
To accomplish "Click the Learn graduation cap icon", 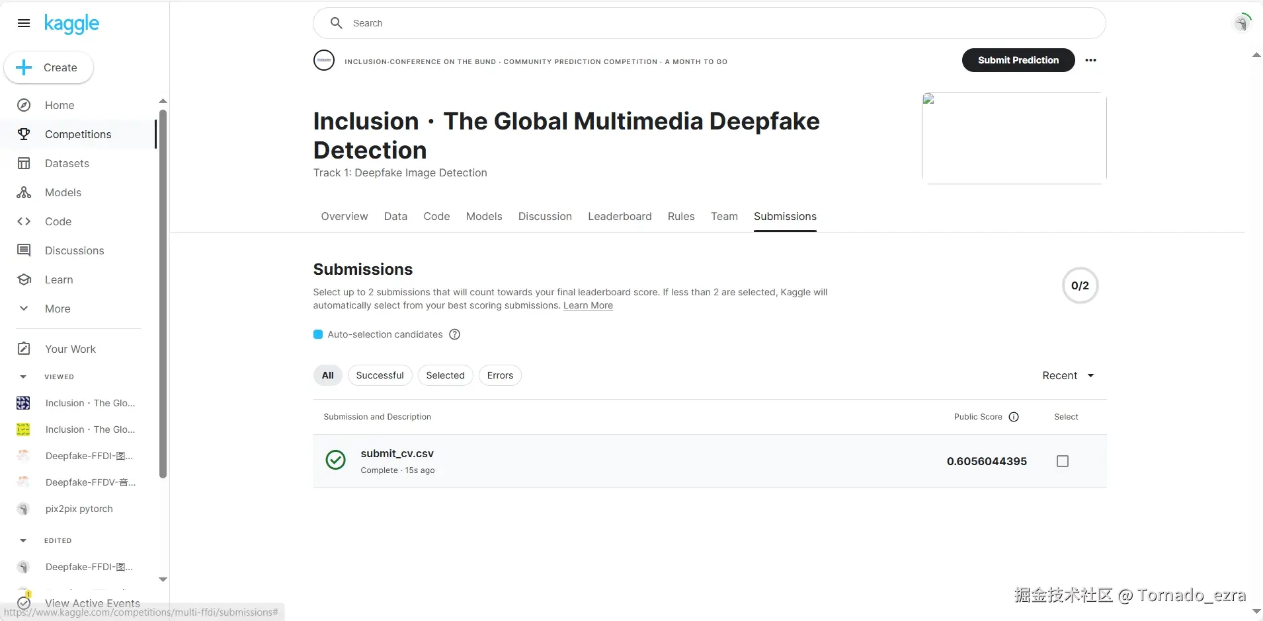I will pyautogui.click(x=24, y=279).
